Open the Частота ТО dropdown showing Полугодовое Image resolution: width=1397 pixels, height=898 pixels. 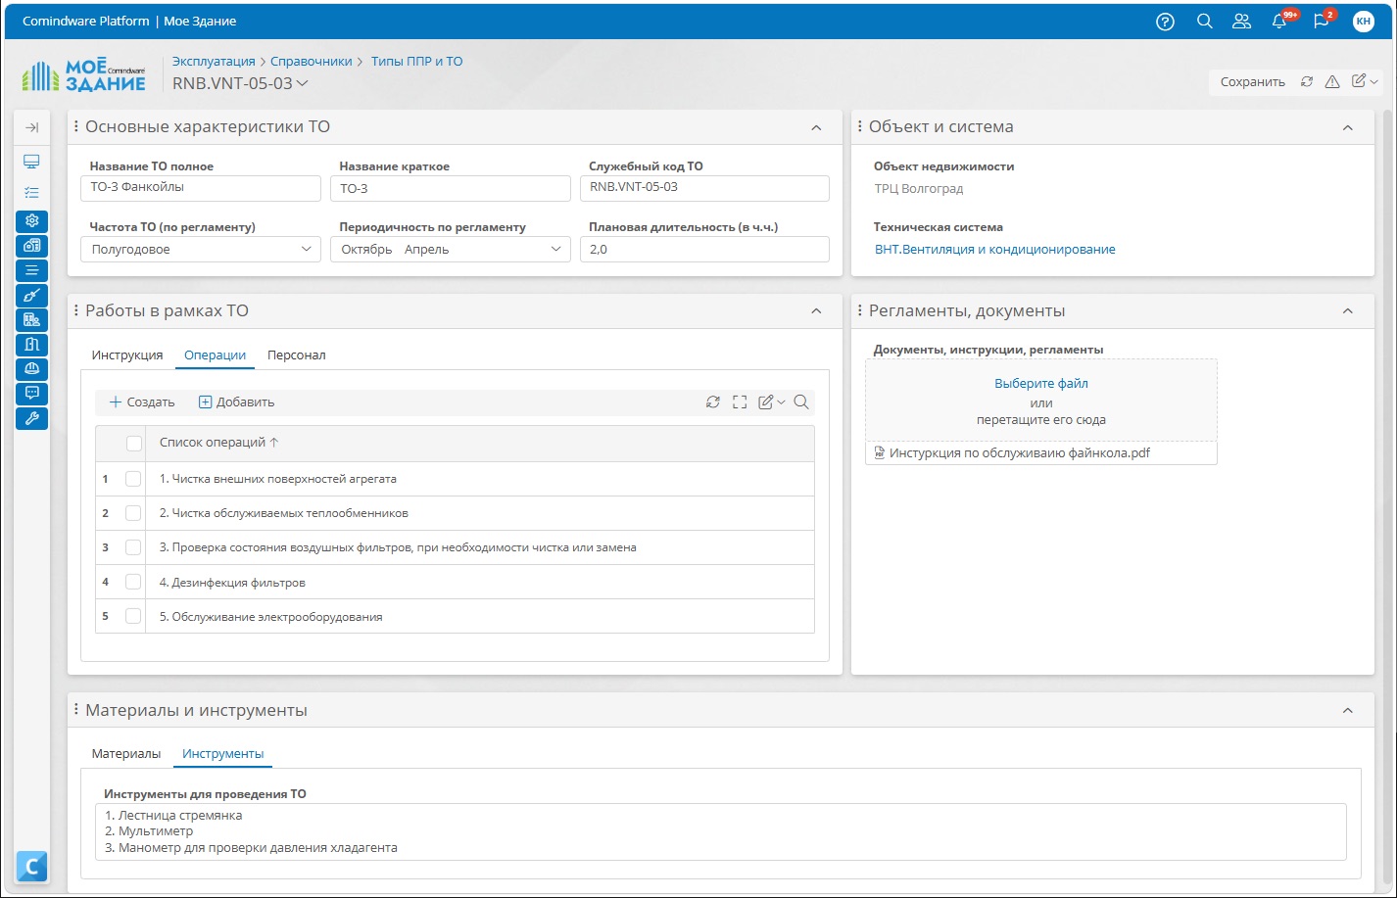tap(201, 250)
